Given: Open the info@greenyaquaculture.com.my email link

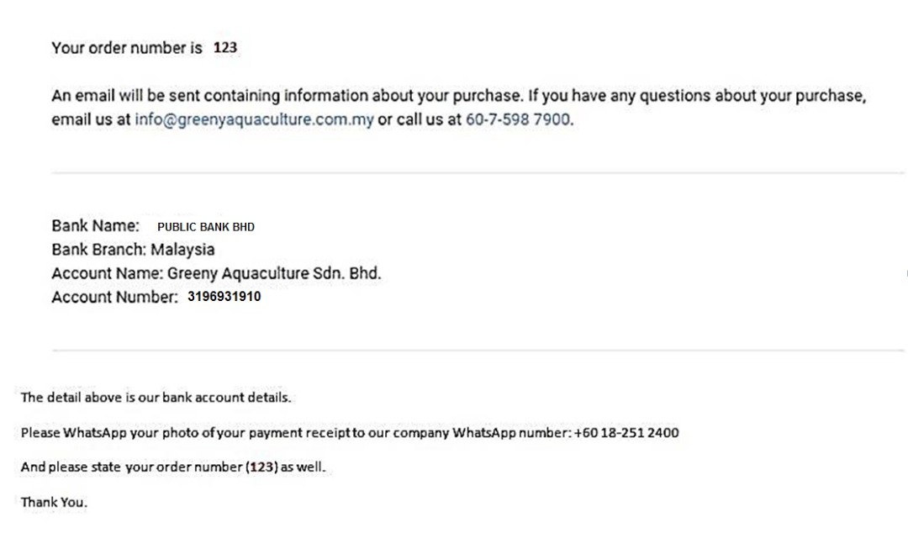Looking at the screenshot, I should [x=254, y=120].
